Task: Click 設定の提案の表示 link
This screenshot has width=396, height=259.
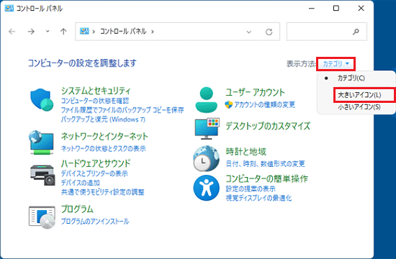Action: pos(251,188)
